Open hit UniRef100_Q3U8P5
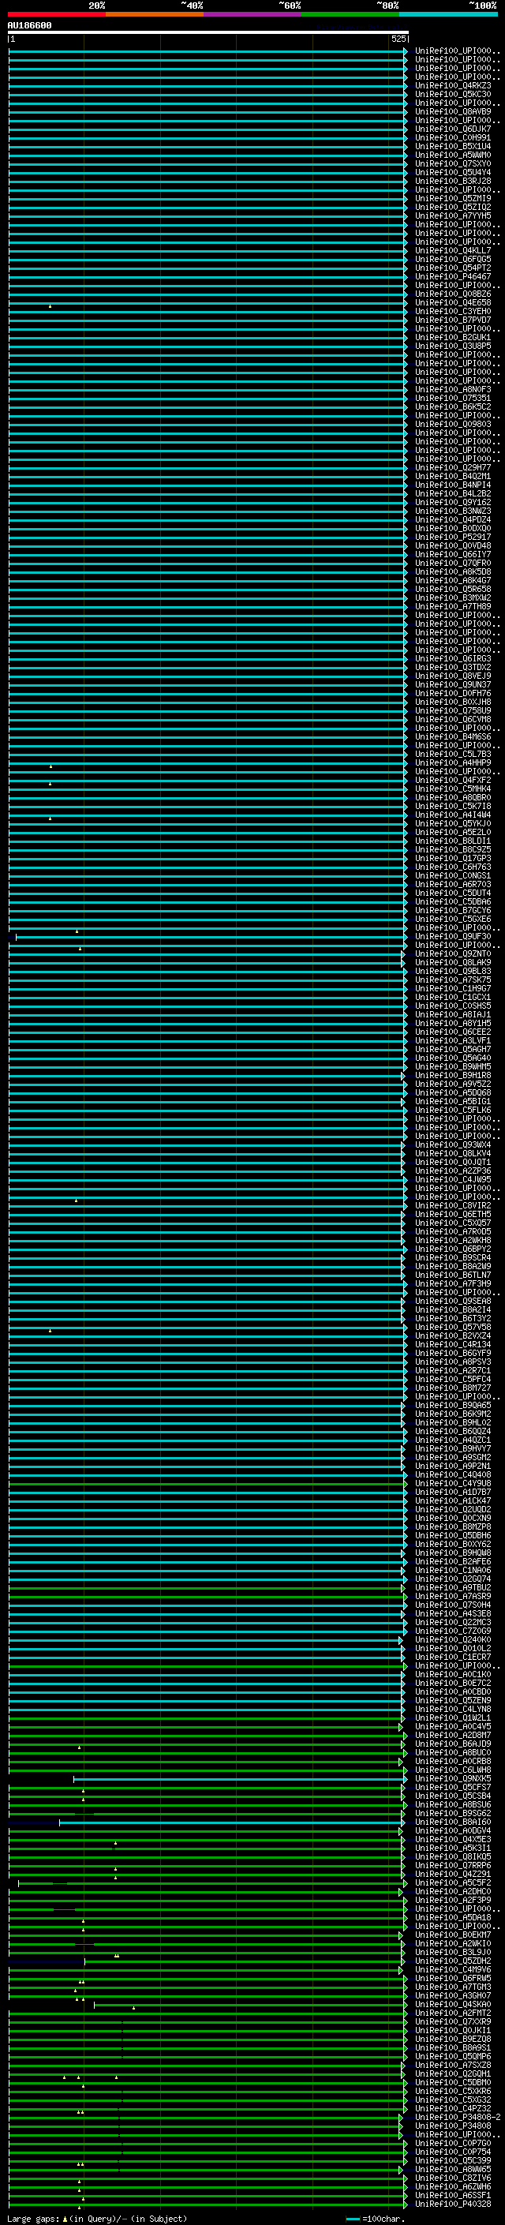 click(x=453, y=346)
